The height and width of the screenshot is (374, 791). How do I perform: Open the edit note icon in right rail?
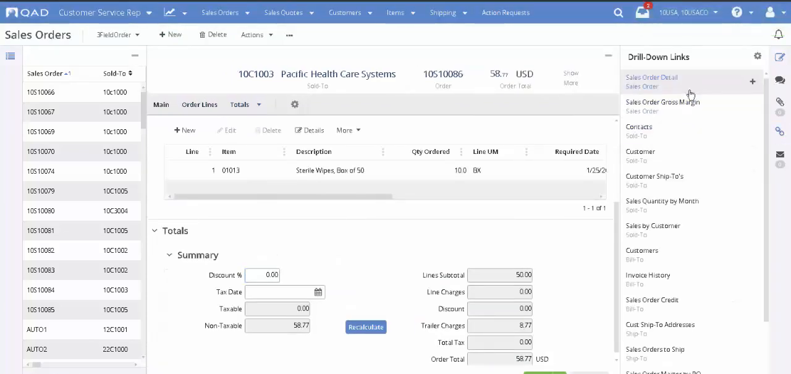point(780,57)
